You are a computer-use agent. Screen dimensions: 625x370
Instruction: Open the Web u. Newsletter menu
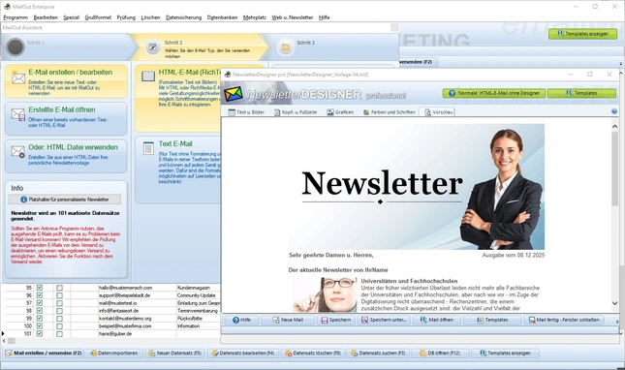click(x=293, y=17)
